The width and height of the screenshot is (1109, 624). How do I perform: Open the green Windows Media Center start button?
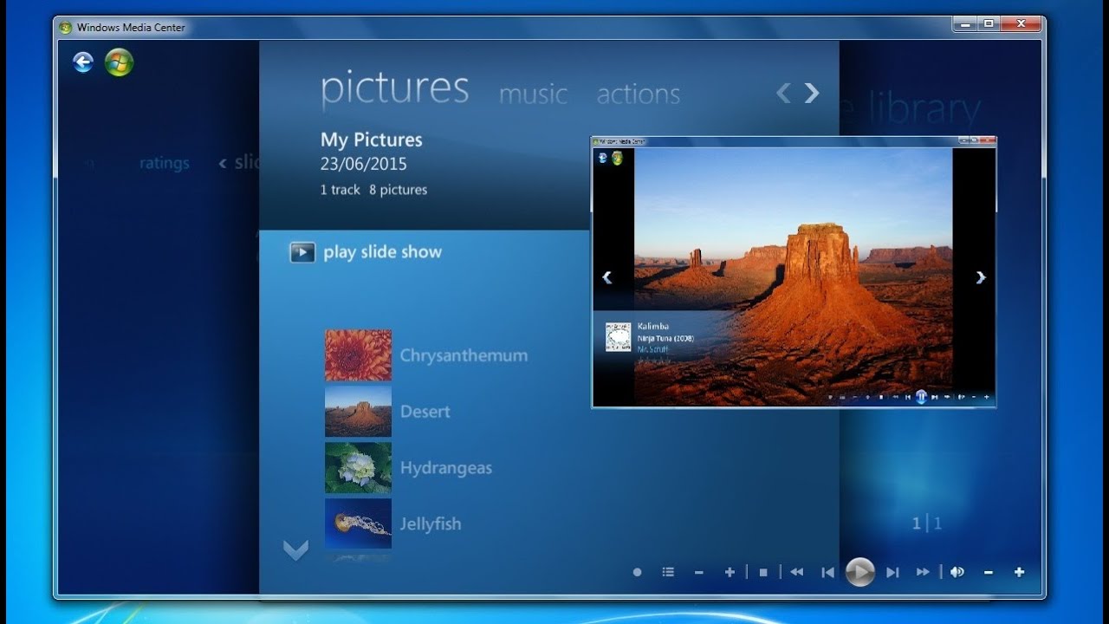119,62
